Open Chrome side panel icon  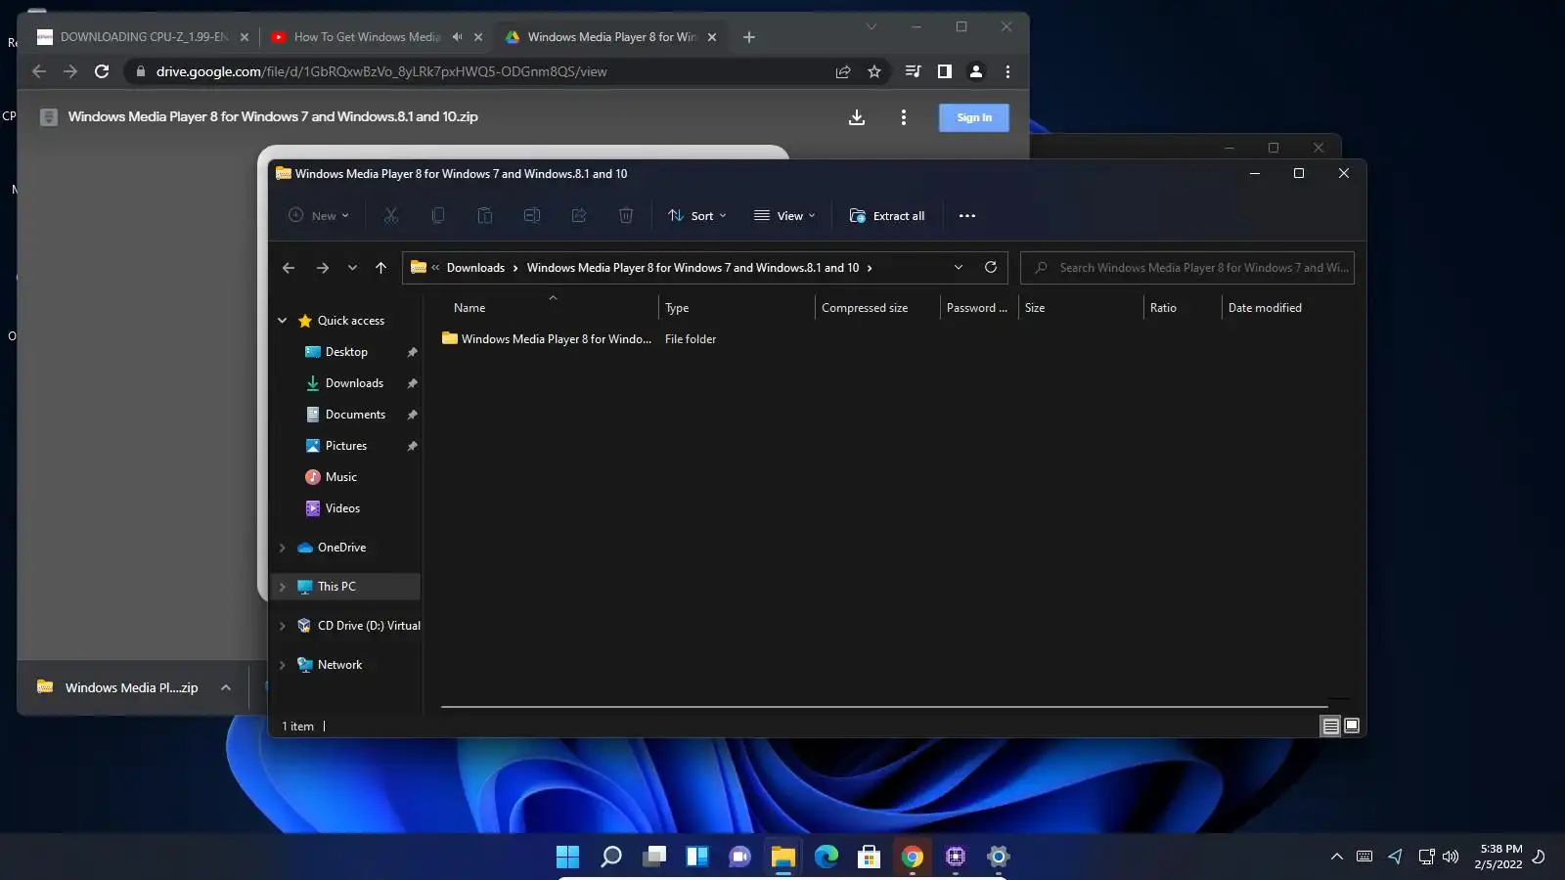tap(945, 71)
